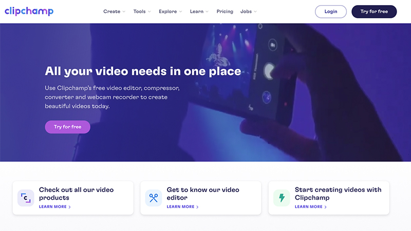Viewport: 411px width, 231px height.
Task: Expand the Tools menu chevron
Action: [x=150, y=11]
